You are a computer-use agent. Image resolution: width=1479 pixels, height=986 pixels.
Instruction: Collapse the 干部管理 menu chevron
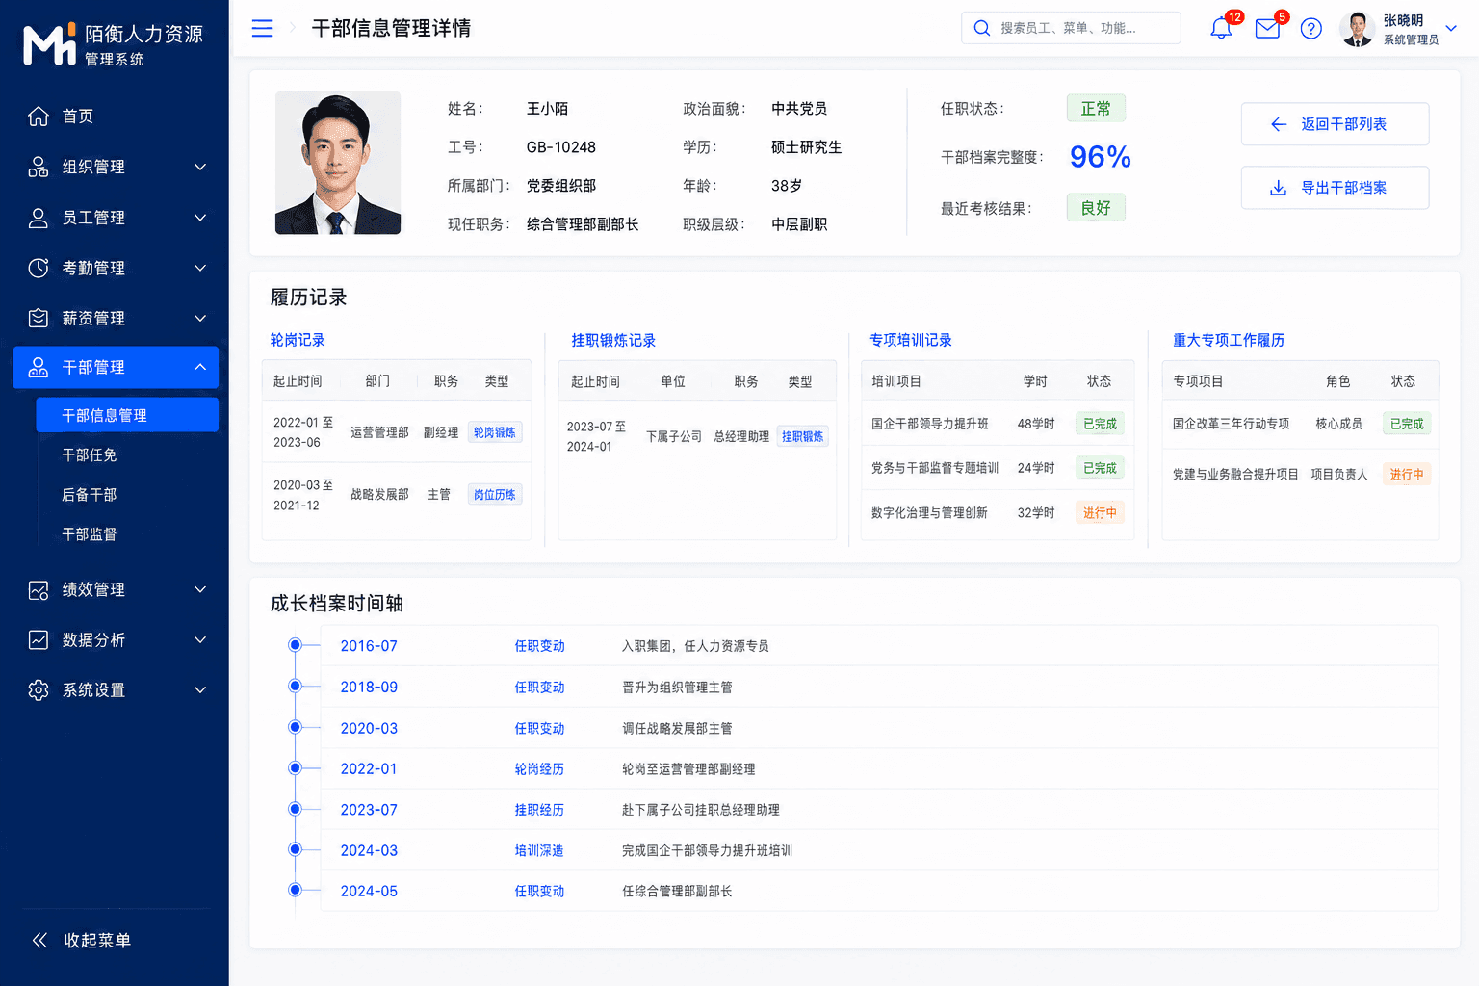[200, 367]
